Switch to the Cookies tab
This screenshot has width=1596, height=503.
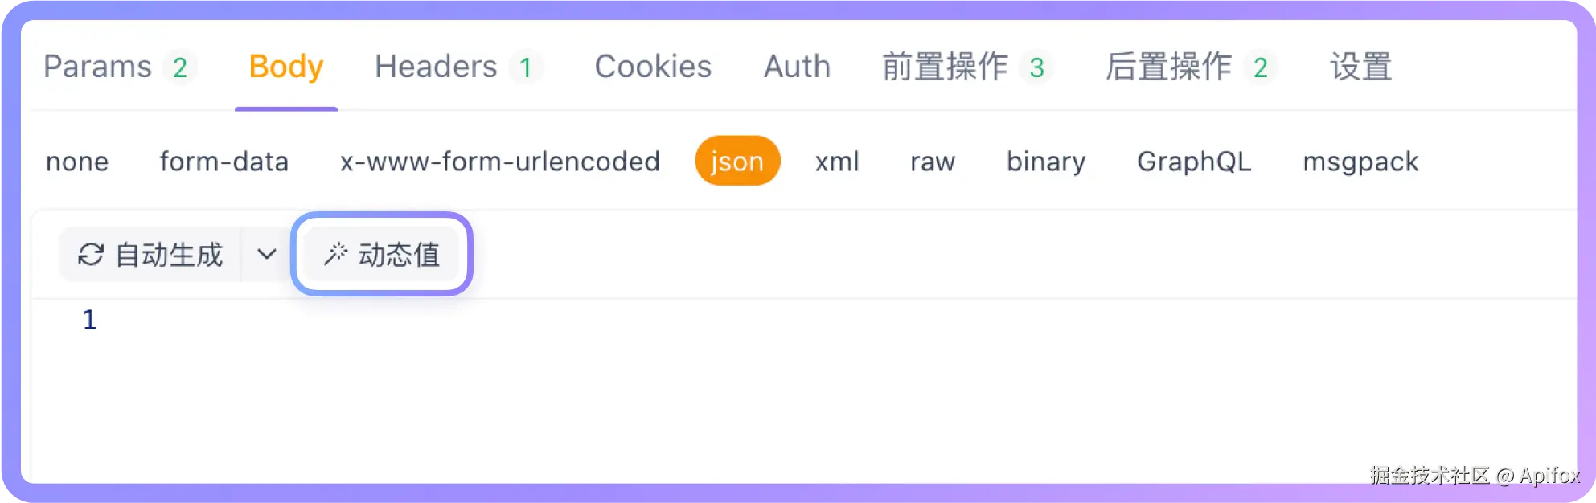(x=652, y=67)
